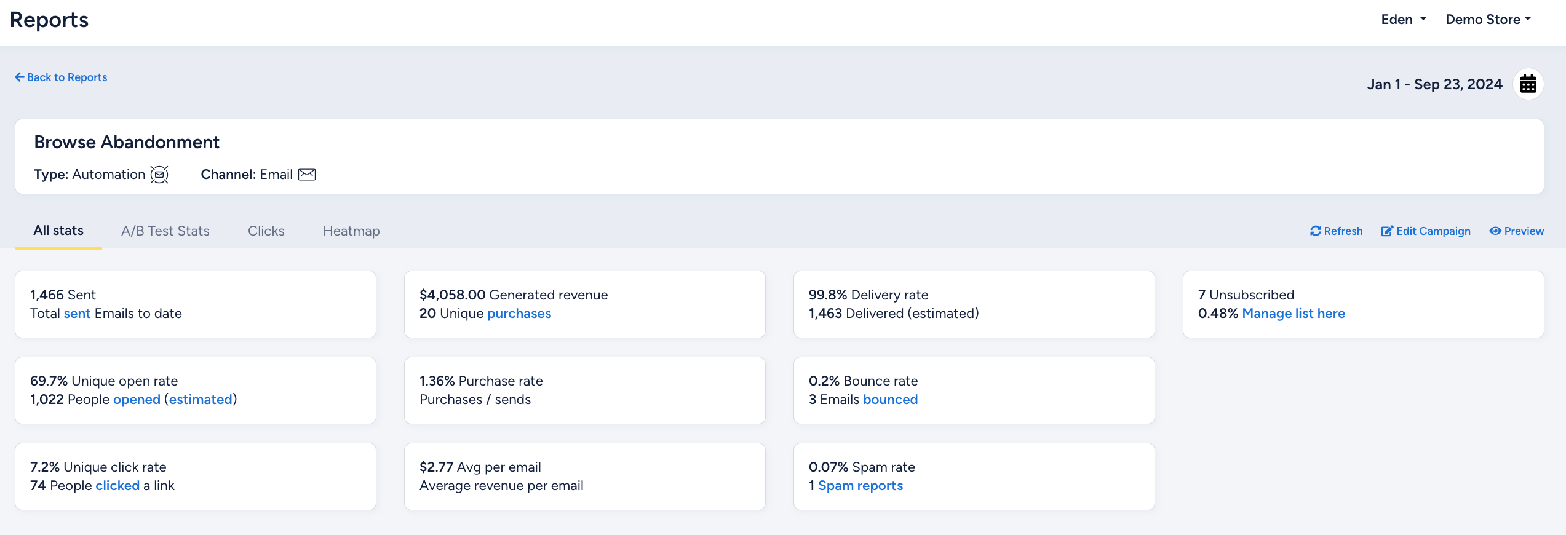Click the back arrow beside Back to Reports
The height and width of the screenshot is (535, 1566).
tap(20, 77)
